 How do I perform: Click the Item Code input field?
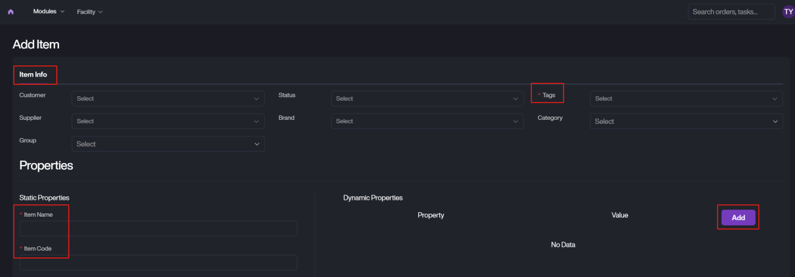pyautogui.click(x=159, y=263)
